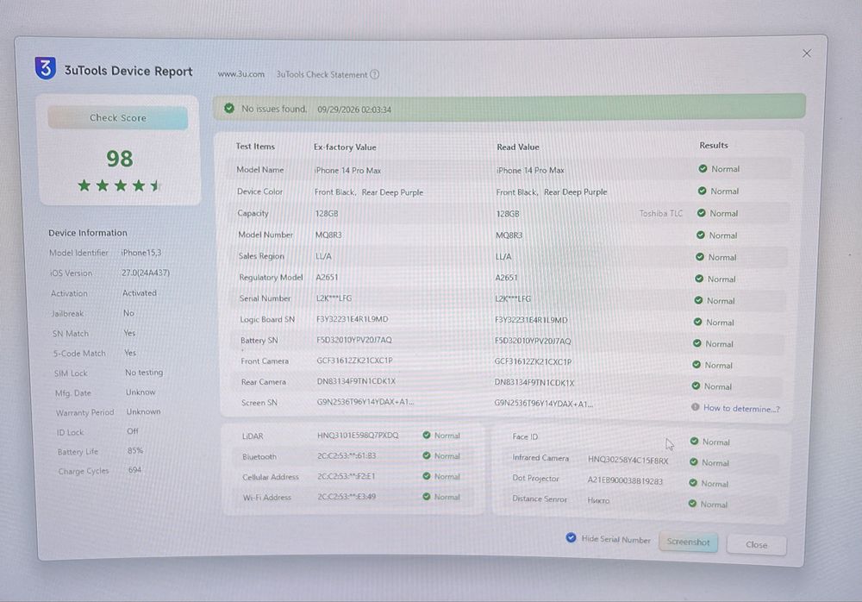Click the Logic Board SN ex-factory value

[353, 319]
